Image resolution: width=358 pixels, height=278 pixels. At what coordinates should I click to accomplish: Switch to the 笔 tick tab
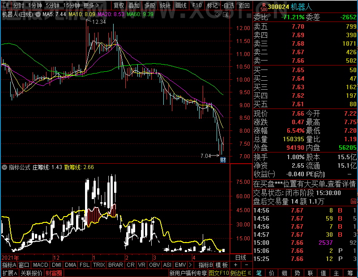click(259, 273)
